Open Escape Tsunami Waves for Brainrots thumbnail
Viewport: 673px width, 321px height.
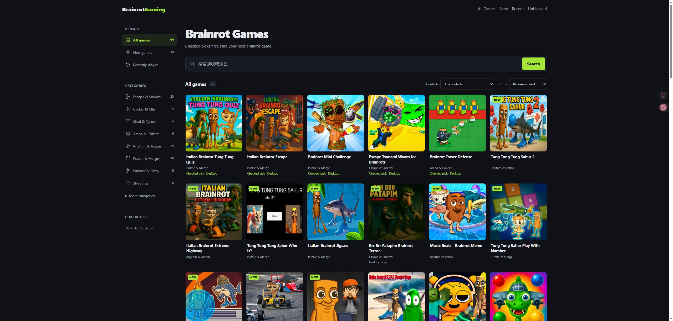(396, 123)
